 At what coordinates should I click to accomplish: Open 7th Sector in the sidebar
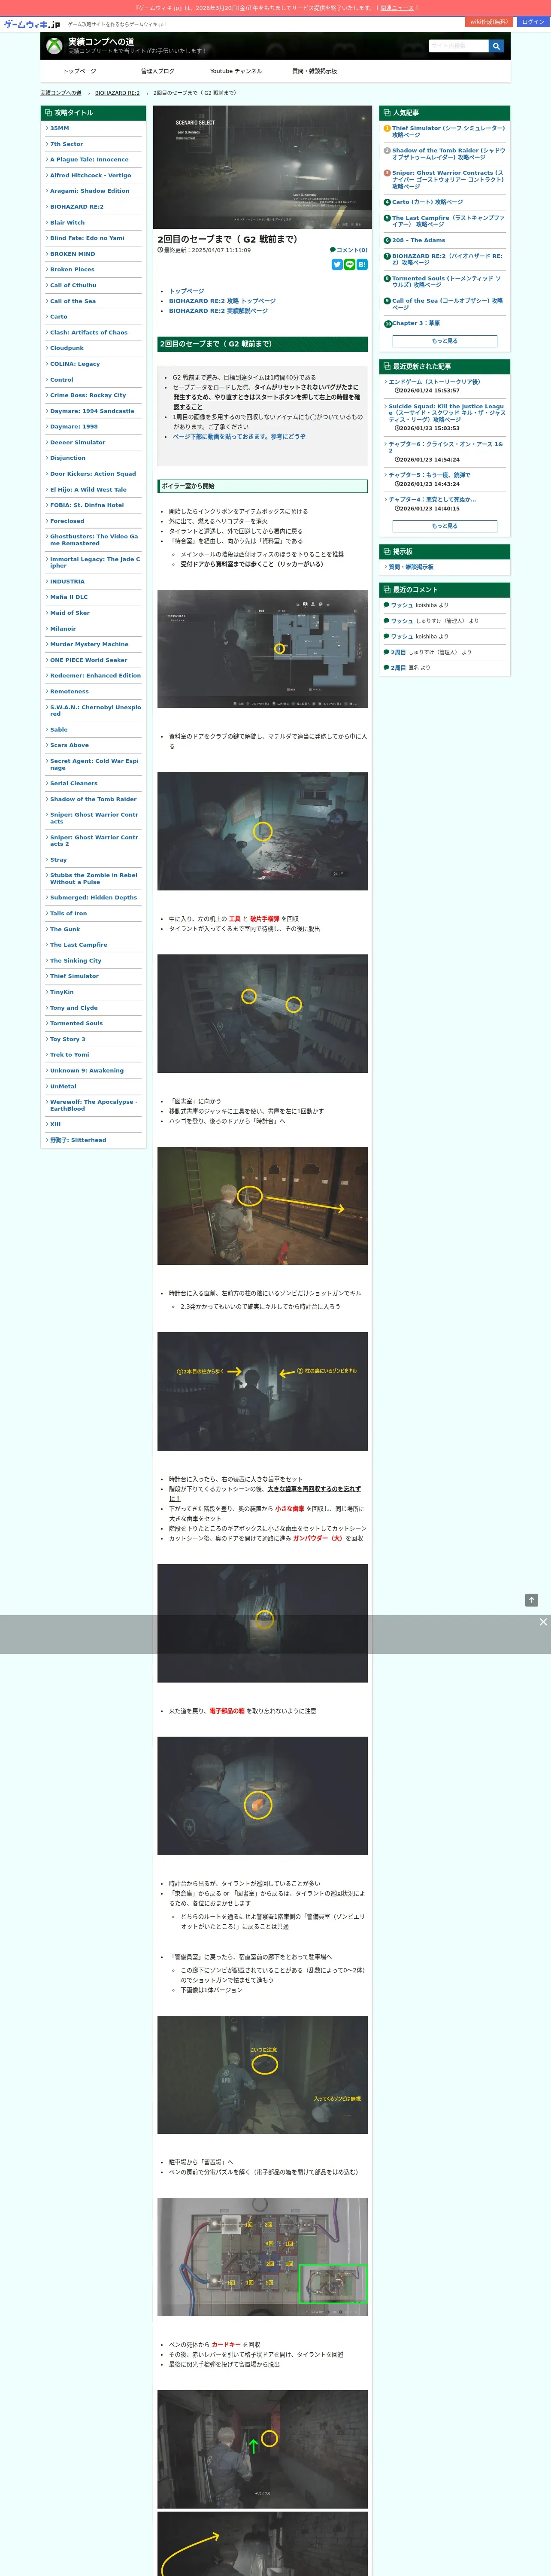tap(67, 144)
